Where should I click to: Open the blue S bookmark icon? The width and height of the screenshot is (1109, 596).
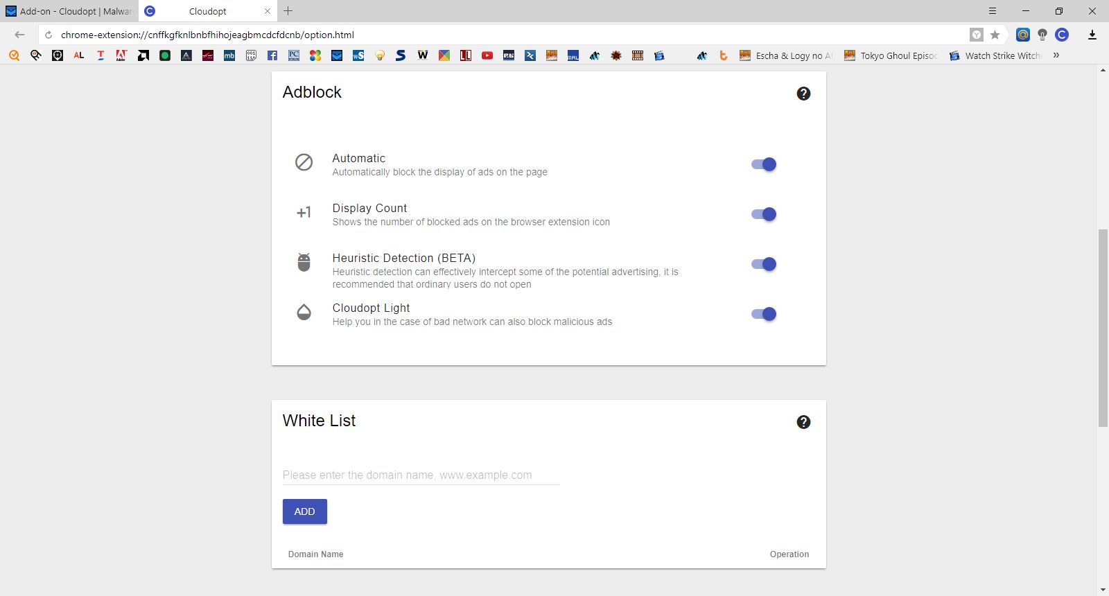click(x=401, y=55)
